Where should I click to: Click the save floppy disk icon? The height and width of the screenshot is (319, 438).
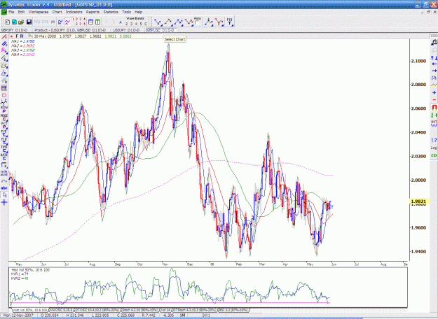click(x=29, y=22)
